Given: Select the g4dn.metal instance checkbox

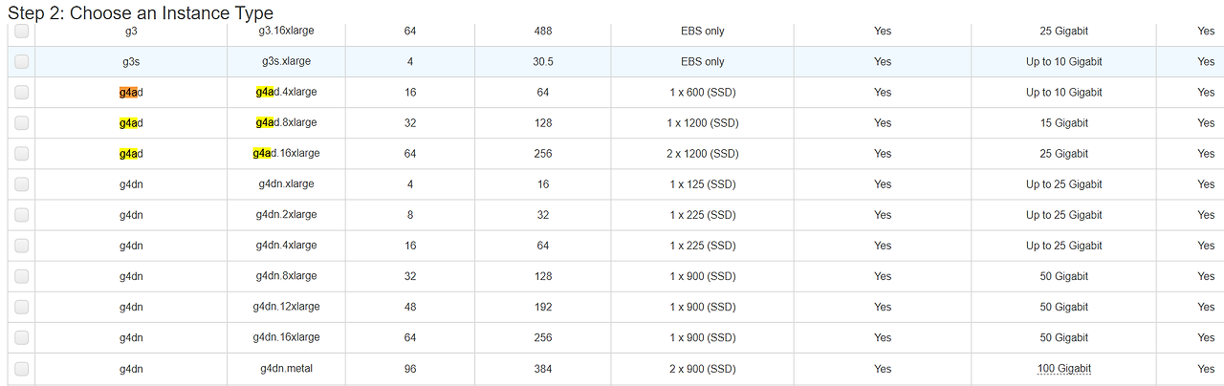Looking at the screenshot, I should (x=21, y=368).
